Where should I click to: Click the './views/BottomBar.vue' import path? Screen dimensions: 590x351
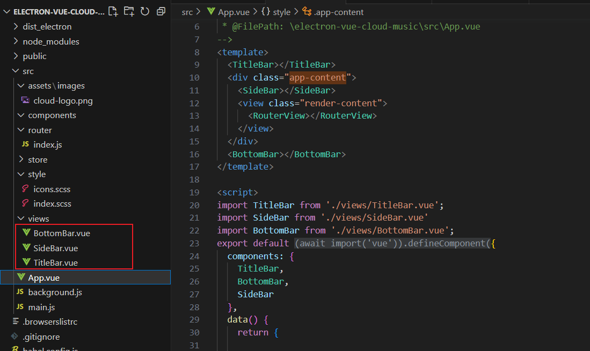coord(390,230)
